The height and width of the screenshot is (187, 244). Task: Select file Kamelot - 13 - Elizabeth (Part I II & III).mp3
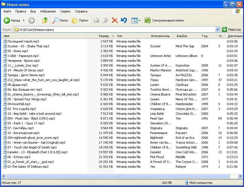click(x=37, y=152)
